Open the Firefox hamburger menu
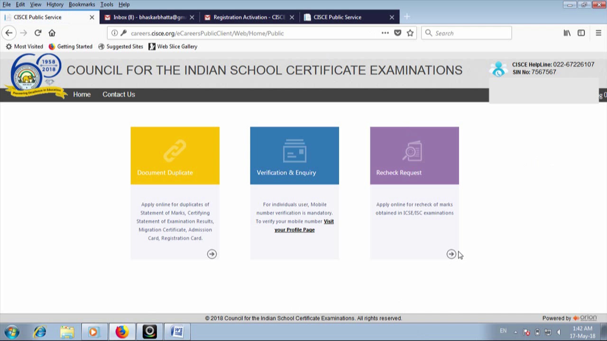 (x=598, y=33)
